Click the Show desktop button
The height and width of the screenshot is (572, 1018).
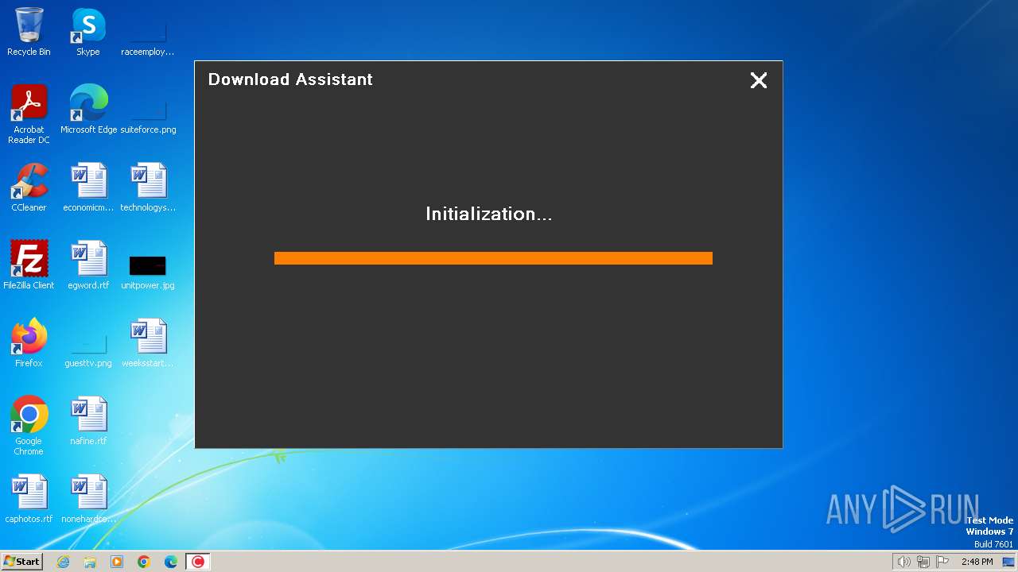[x=1010, y=562]
